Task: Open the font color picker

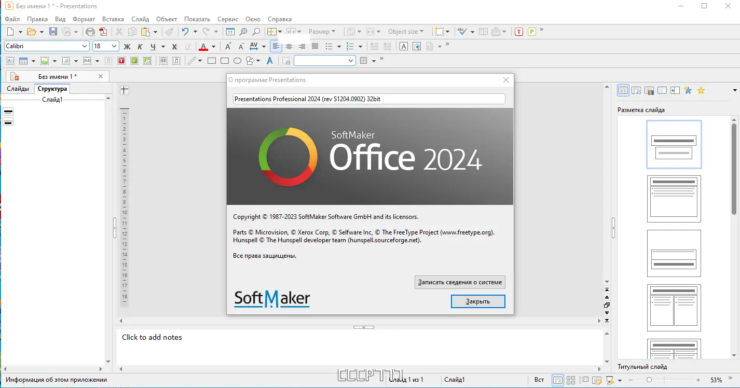Action: point(213,47)
